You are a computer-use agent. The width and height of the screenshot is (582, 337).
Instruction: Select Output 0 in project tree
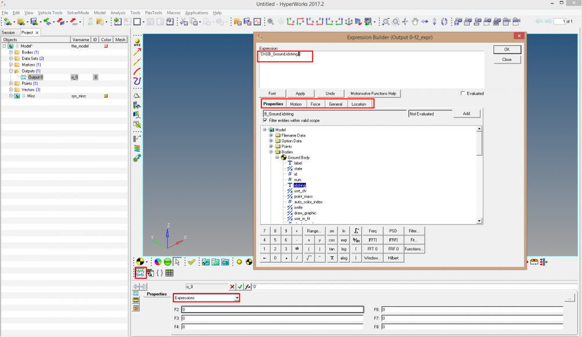[36, 77]
